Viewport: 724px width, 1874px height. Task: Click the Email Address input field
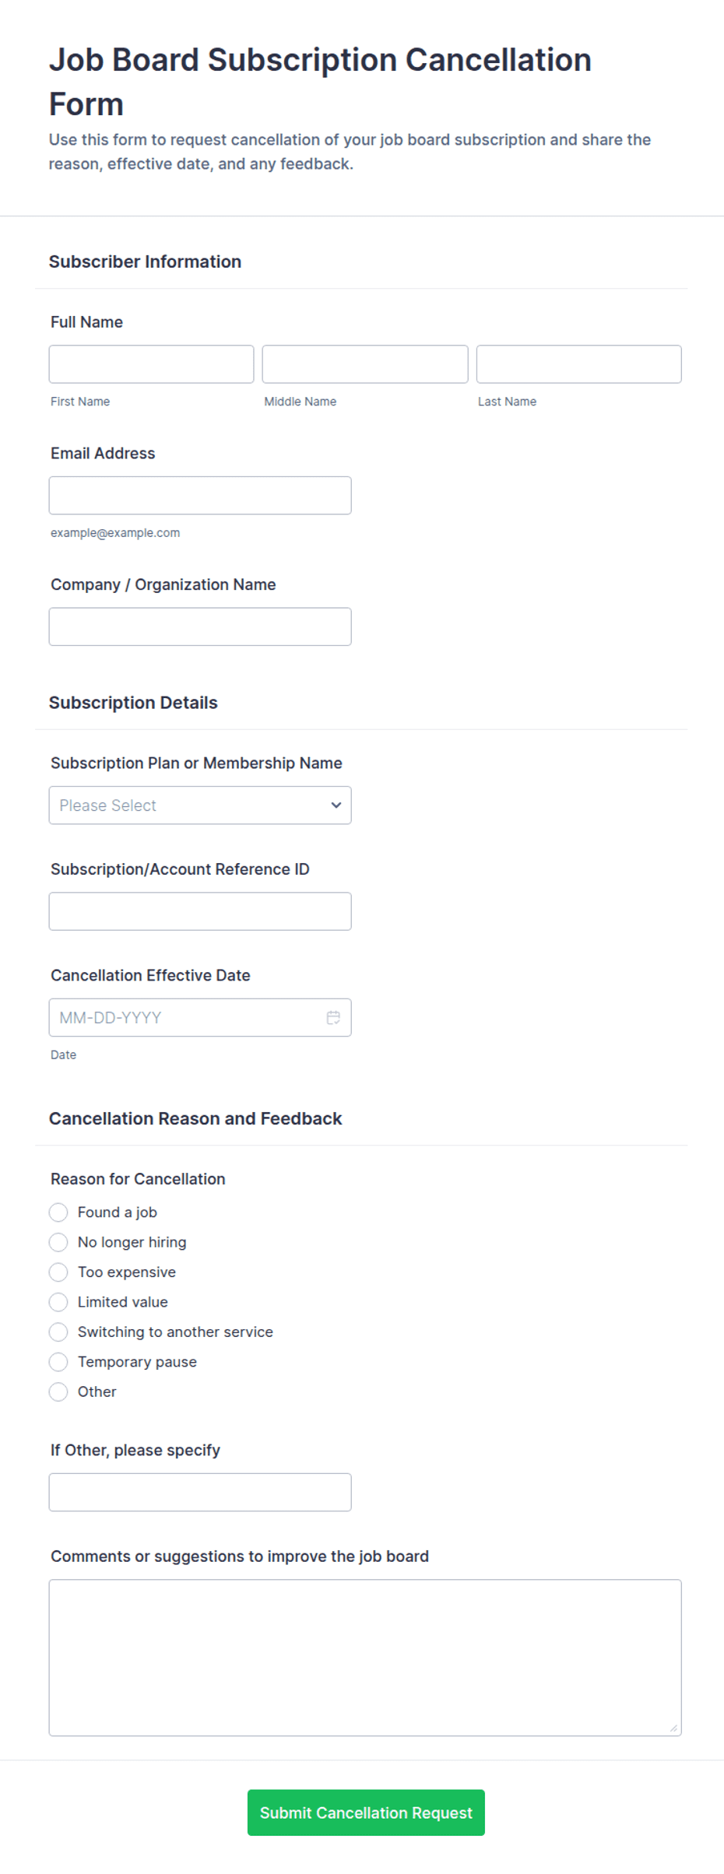point(200,495)
